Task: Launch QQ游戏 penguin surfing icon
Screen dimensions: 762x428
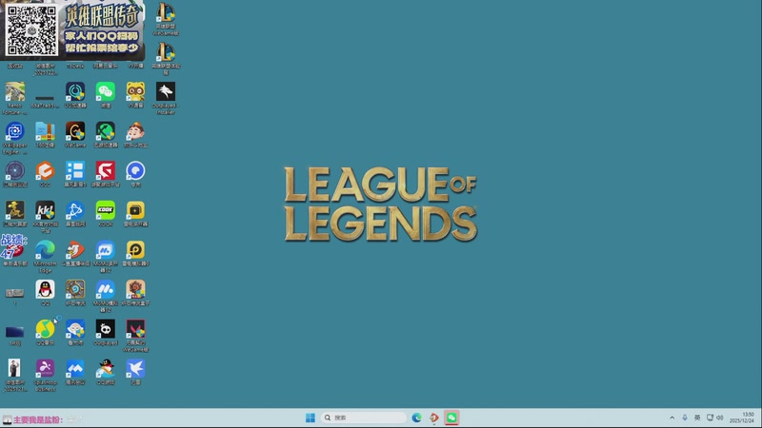Action: coord(106,369)
